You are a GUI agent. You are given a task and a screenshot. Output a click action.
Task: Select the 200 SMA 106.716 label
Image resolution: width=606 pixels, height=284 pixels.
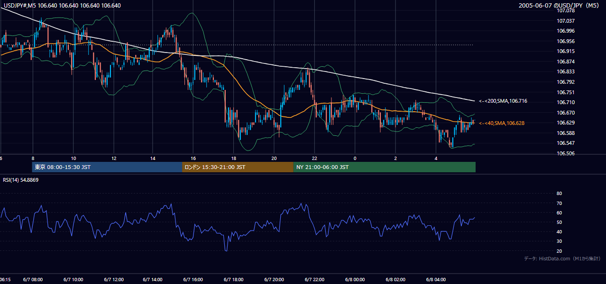pyautogui.click(x=503, y=101)
